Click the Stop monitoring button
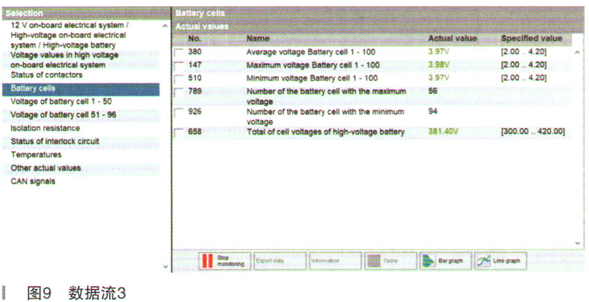 [x=224, y=260]
